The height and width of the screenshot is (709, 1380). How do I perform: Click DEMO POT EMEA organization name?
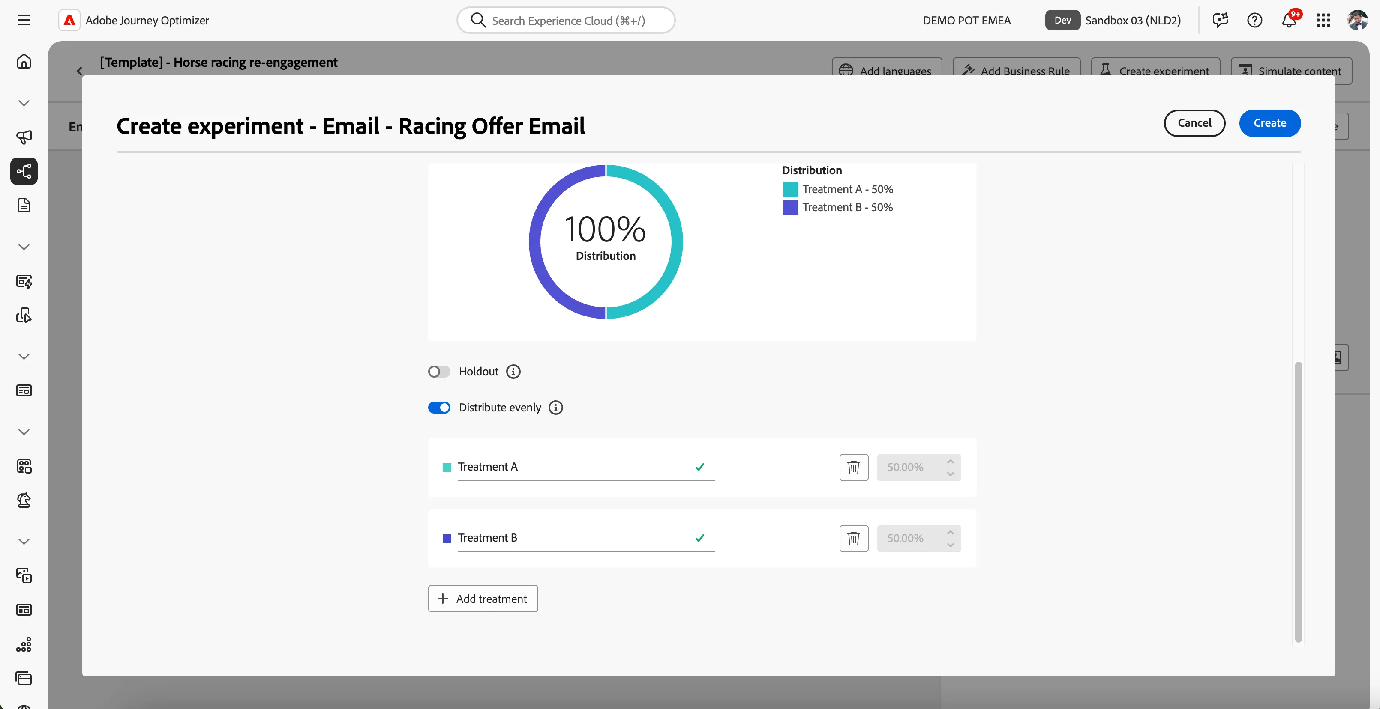tap(966, 20)
